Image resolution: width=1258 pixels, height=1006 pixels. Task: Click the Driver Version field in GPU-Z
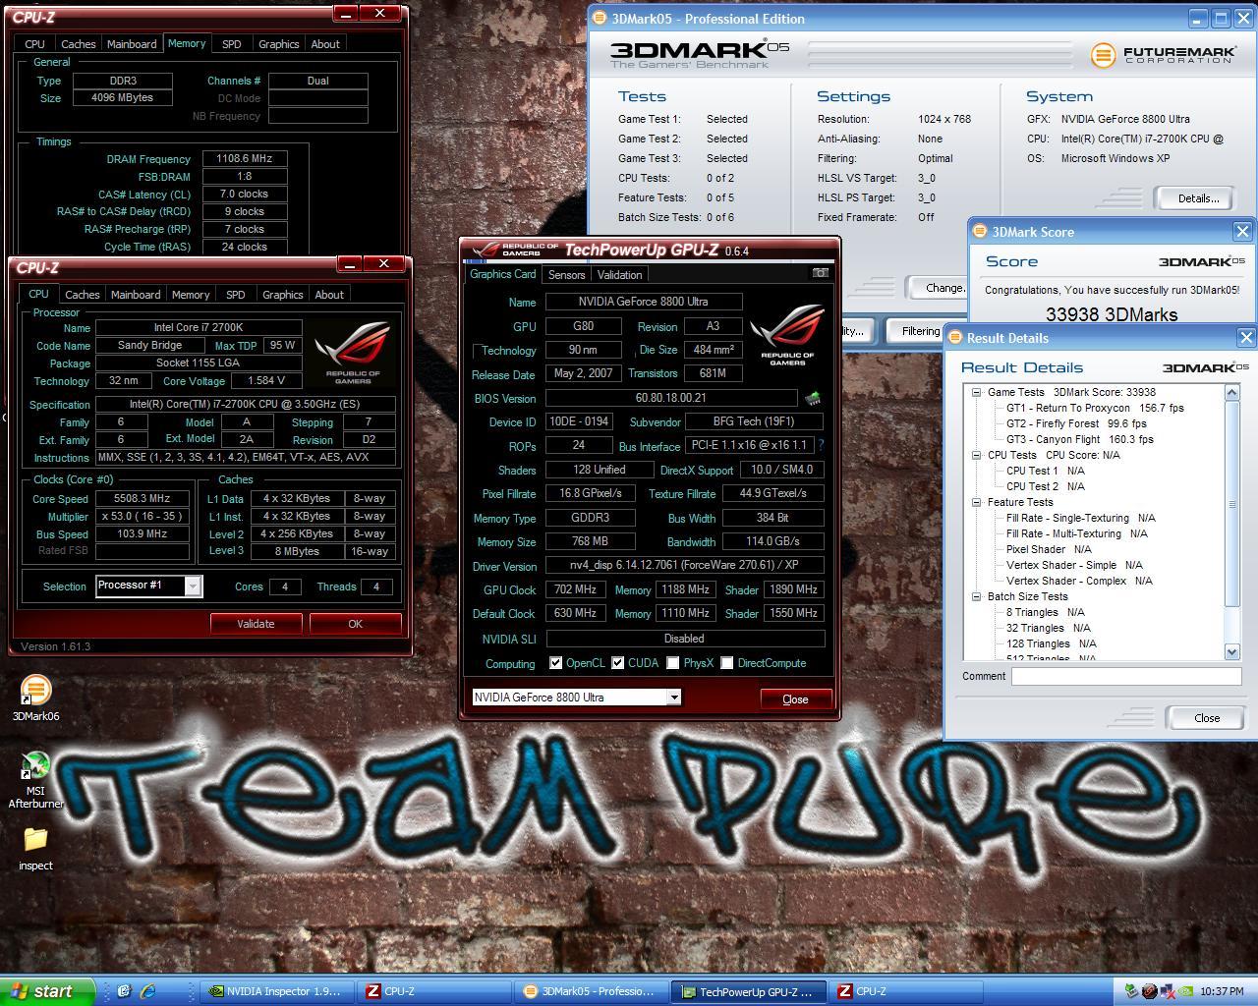[x=684, y=566]
